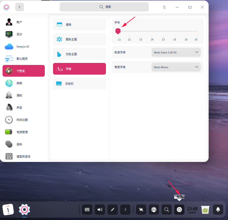
Task: Open the notification bell in the dock
Action: [x=218, y=210]
